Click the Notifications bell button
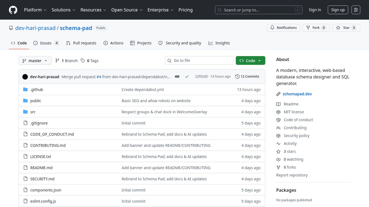This screenshot has height=207, width=369. coord(283,28)
